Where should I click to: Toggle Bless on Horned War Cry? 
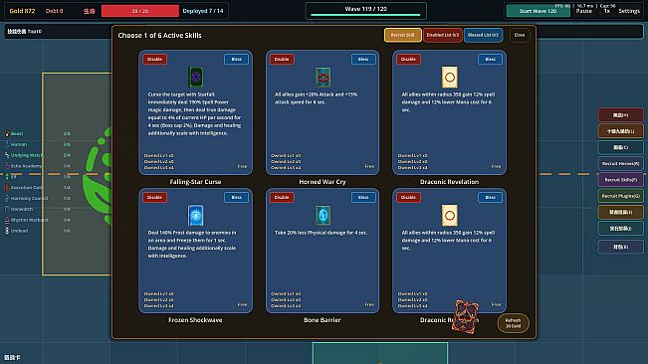pyautogui.click(x=363, y=59)
